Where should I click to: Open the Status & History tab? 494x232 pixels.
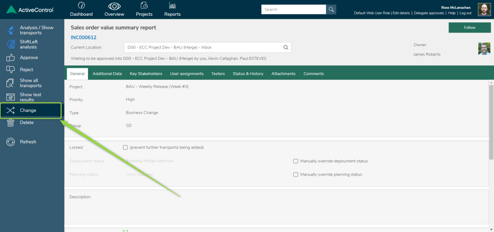pos(248,74)
